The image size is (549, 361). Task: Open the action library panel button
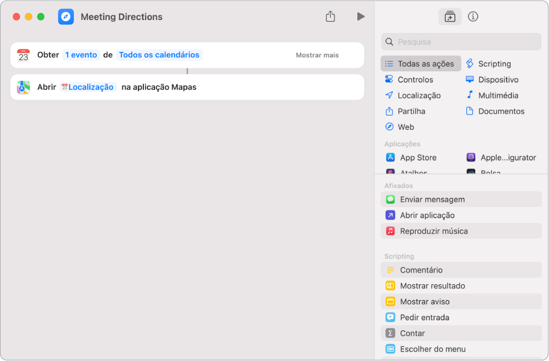click(x=449, y=17)
